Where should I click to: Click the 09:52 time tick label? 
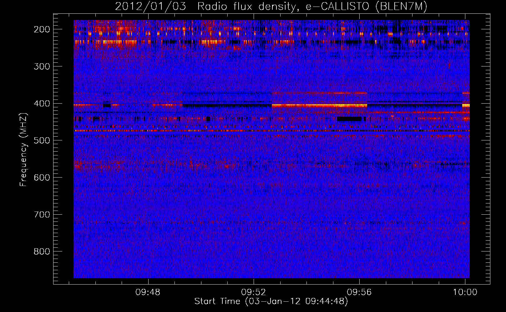254,292
